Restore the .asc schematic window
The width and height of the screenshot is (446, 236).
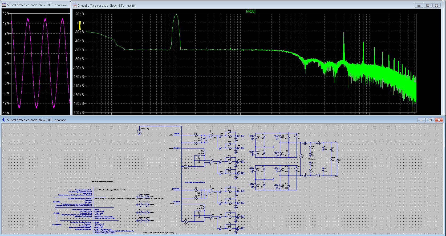430,120
